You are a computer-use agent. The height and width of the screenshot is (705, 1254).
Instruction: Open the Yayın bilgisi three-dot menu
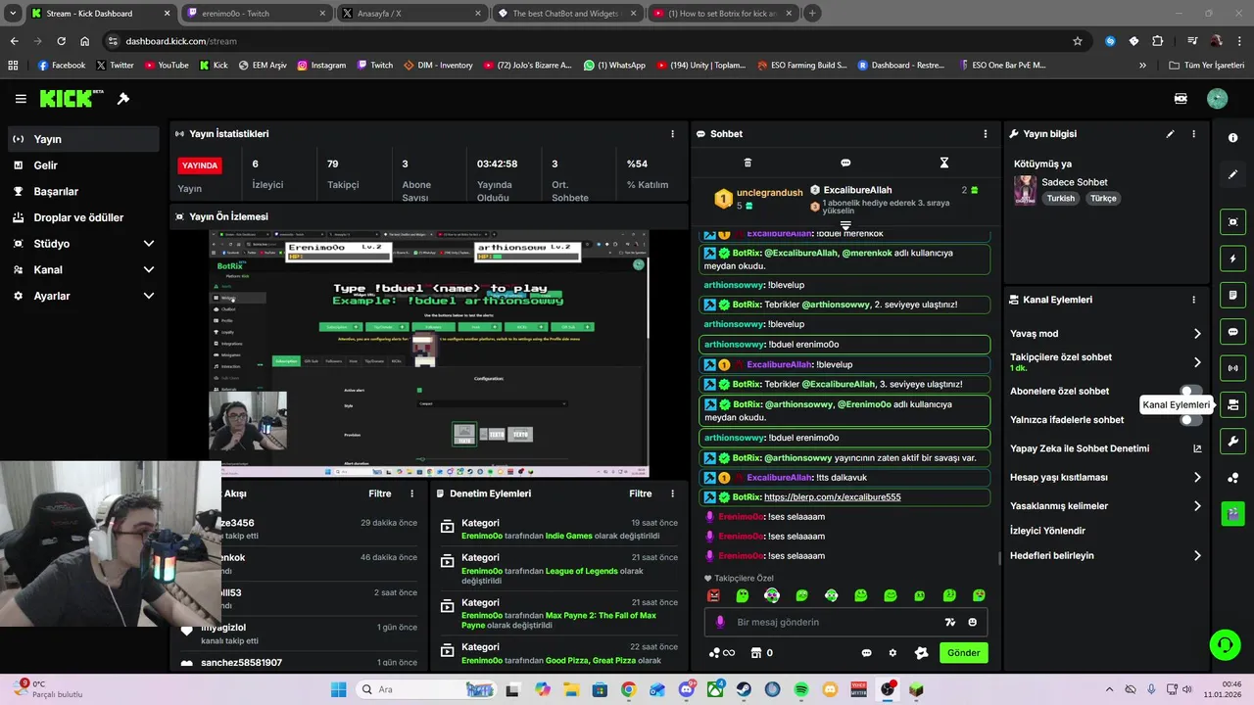coord(1193,133)
